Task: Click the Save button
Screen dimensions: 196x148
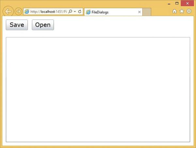Action: point(17,25)
